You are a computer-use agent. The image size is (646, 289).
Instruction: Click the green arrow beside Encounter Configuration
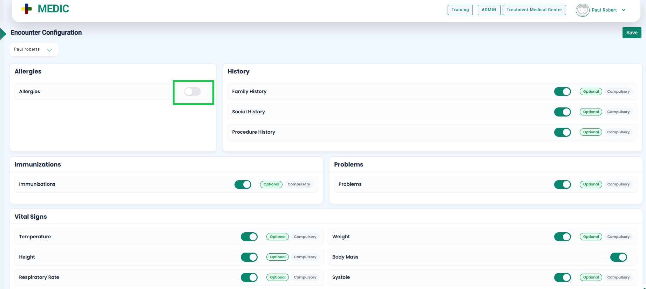(4, 34)
